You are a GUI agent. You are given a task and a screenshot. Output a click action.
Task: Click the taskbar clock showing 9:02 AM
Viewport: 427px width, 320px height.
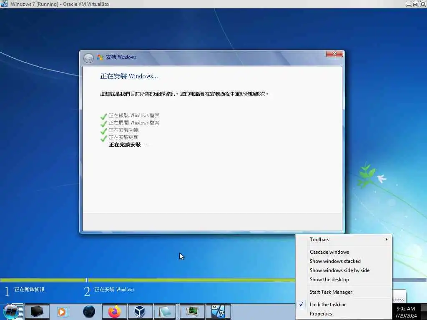click(405, 309)
